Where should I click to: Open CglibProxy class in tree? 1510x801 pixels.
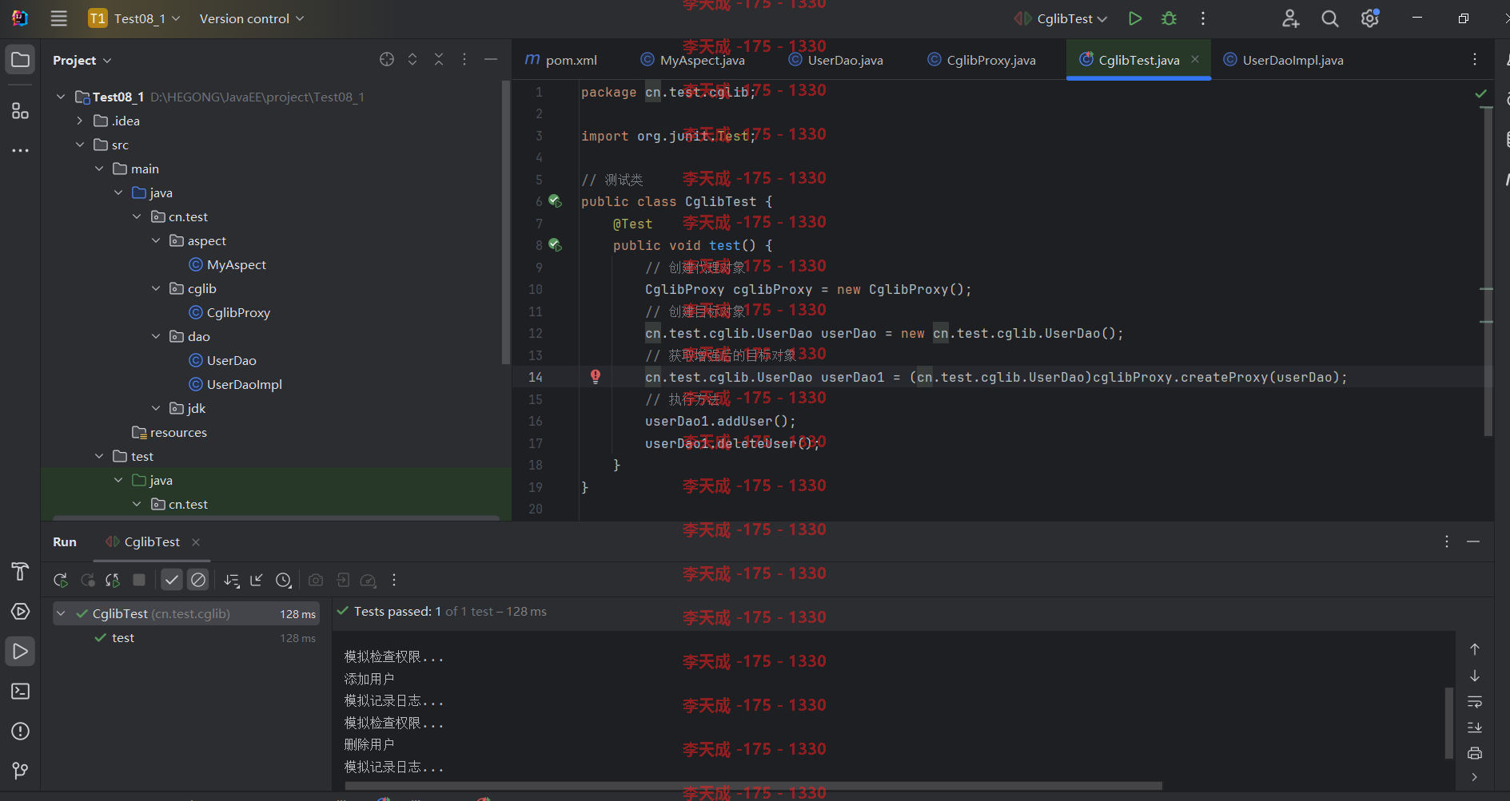[230, 312]
